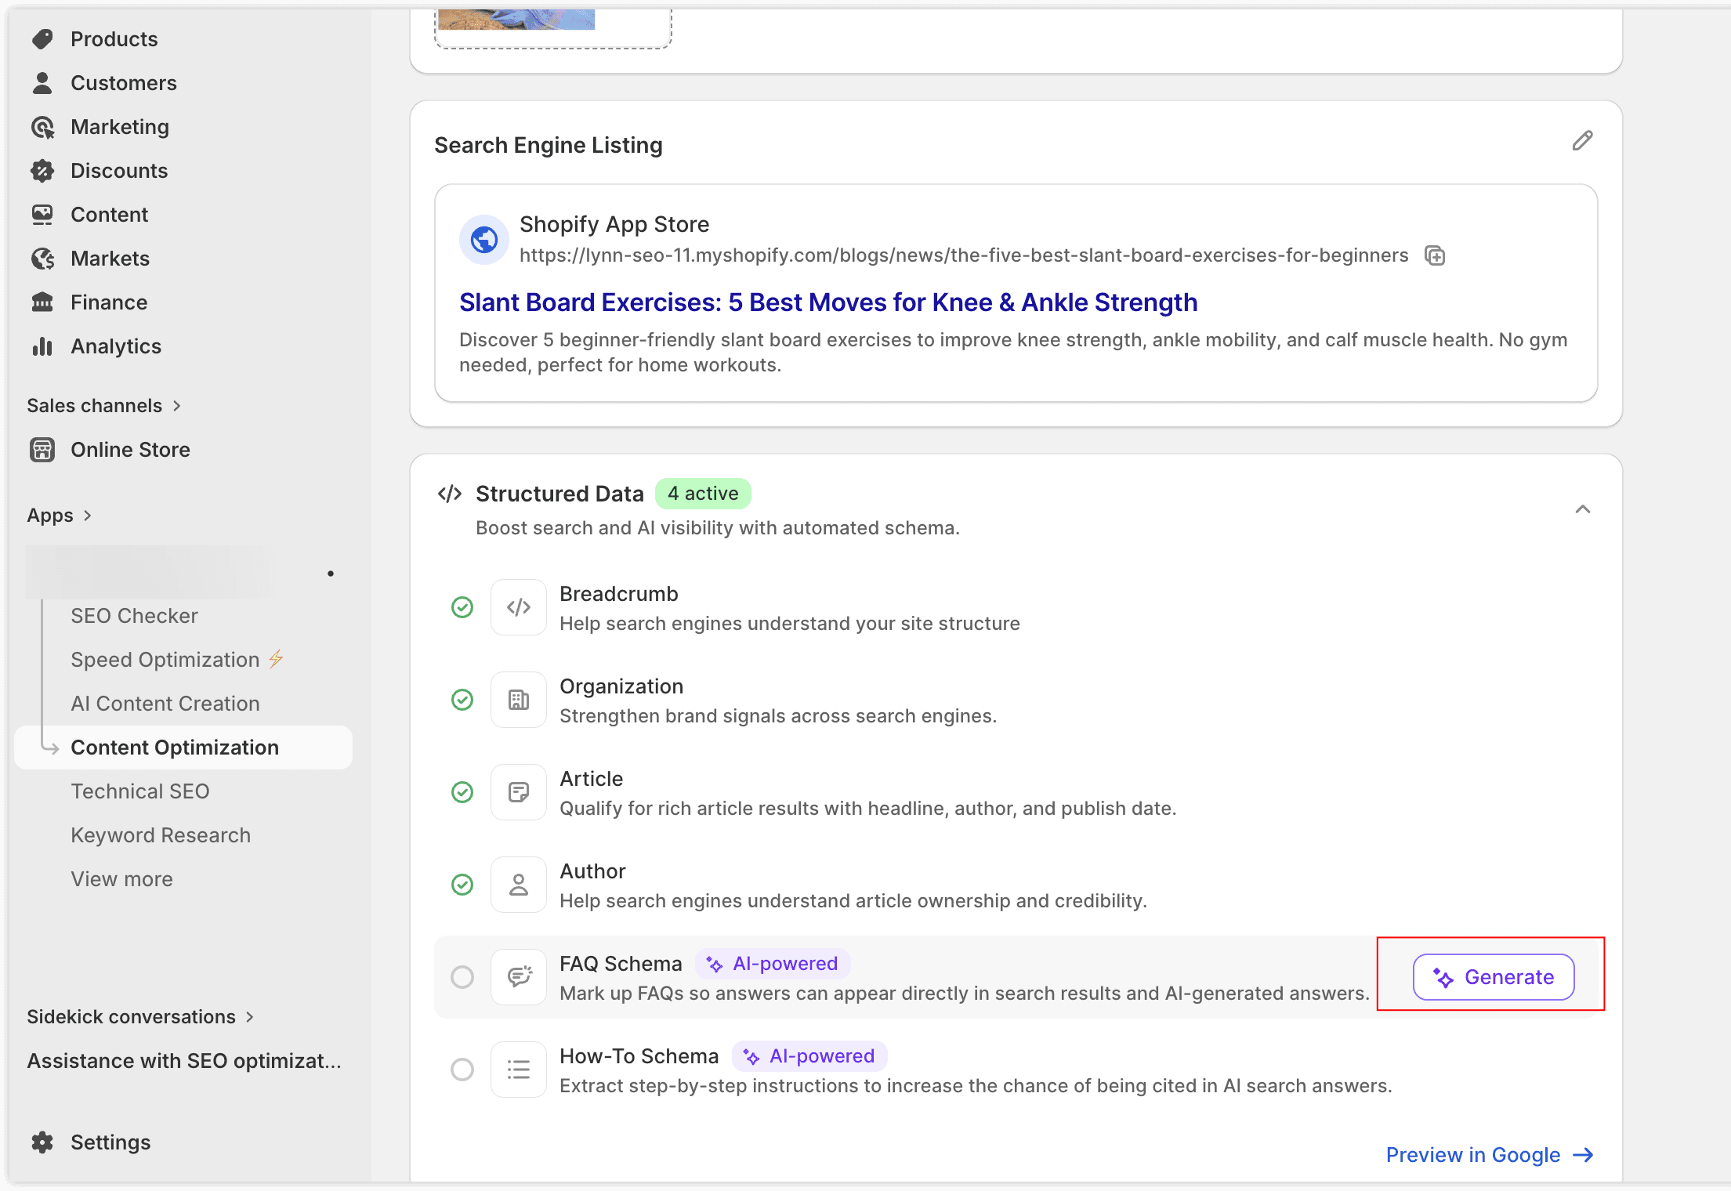Click the Markets globe icon
Image resolution: width=1731 pixels, height=1191 pixels.
[x=42, y=259]
